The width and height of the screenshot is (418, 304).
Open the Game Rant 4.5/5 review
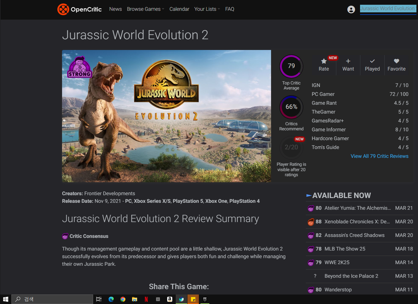coord(360,103)
